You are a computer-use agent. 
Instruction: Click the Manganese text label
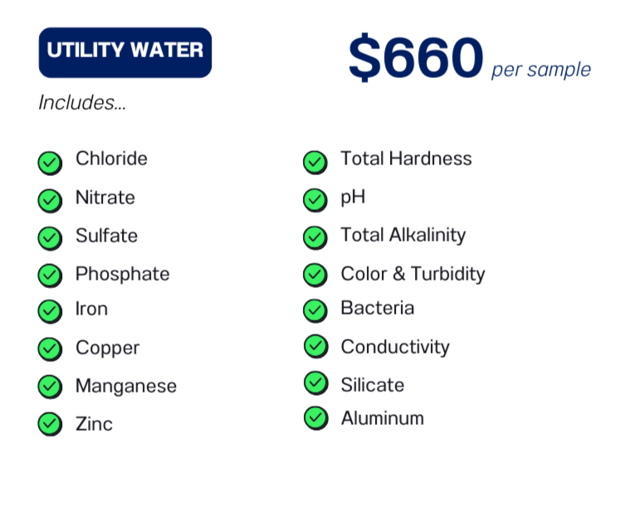click(126, 386)
